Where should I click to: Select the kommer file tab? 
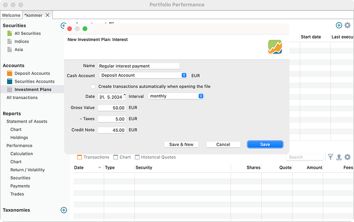(33, 15)
